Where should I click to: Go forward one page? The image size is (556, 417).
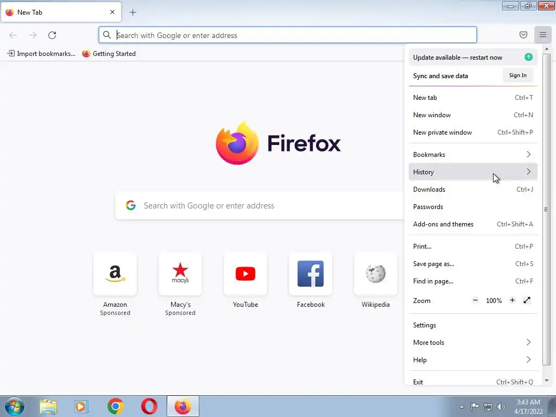33,35
